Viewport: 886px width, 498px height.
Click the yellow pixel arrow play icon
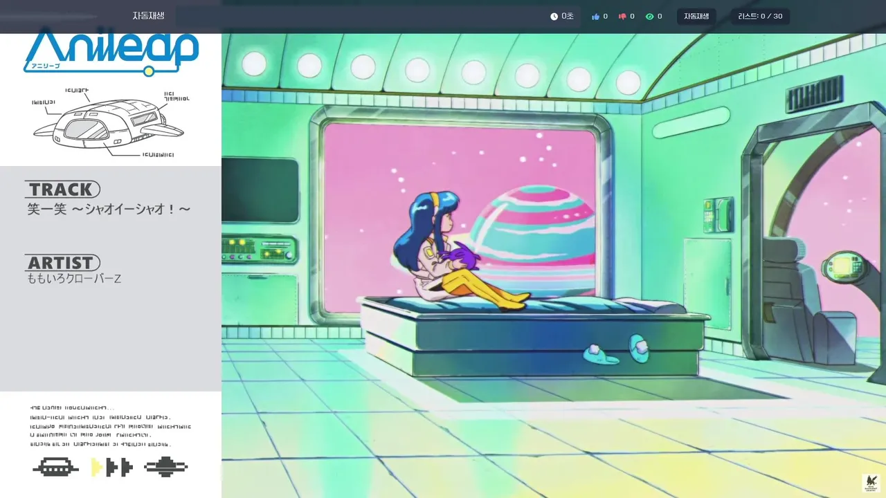[x=97, y=468]
